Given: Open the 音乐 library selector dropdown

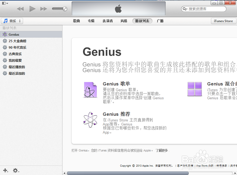Looking at the screenshot, I should tap(12, 21).
